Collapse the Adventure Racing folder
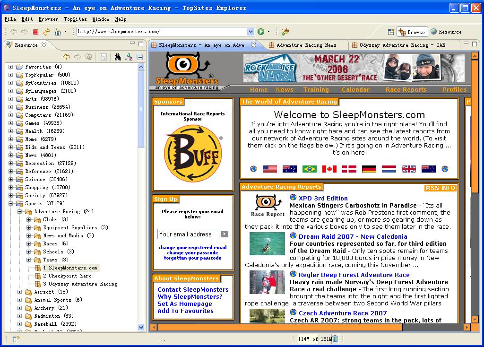 coord(19,211)
